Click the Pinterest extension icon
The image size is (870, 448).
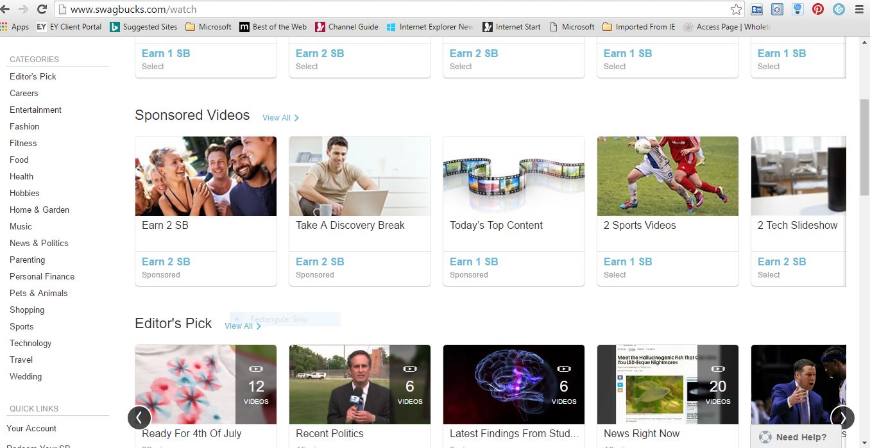[818, 10]
